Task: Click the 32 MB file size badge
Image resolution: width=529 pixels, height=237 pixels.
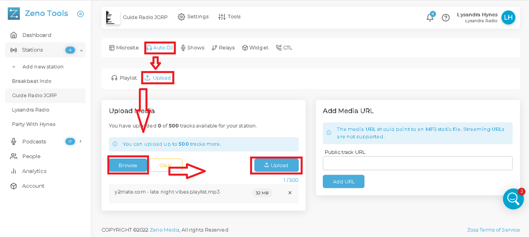Action: (x=262, y=193)
